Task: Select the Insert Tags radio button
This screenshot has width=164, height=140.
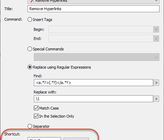Action: click(30, 20)
